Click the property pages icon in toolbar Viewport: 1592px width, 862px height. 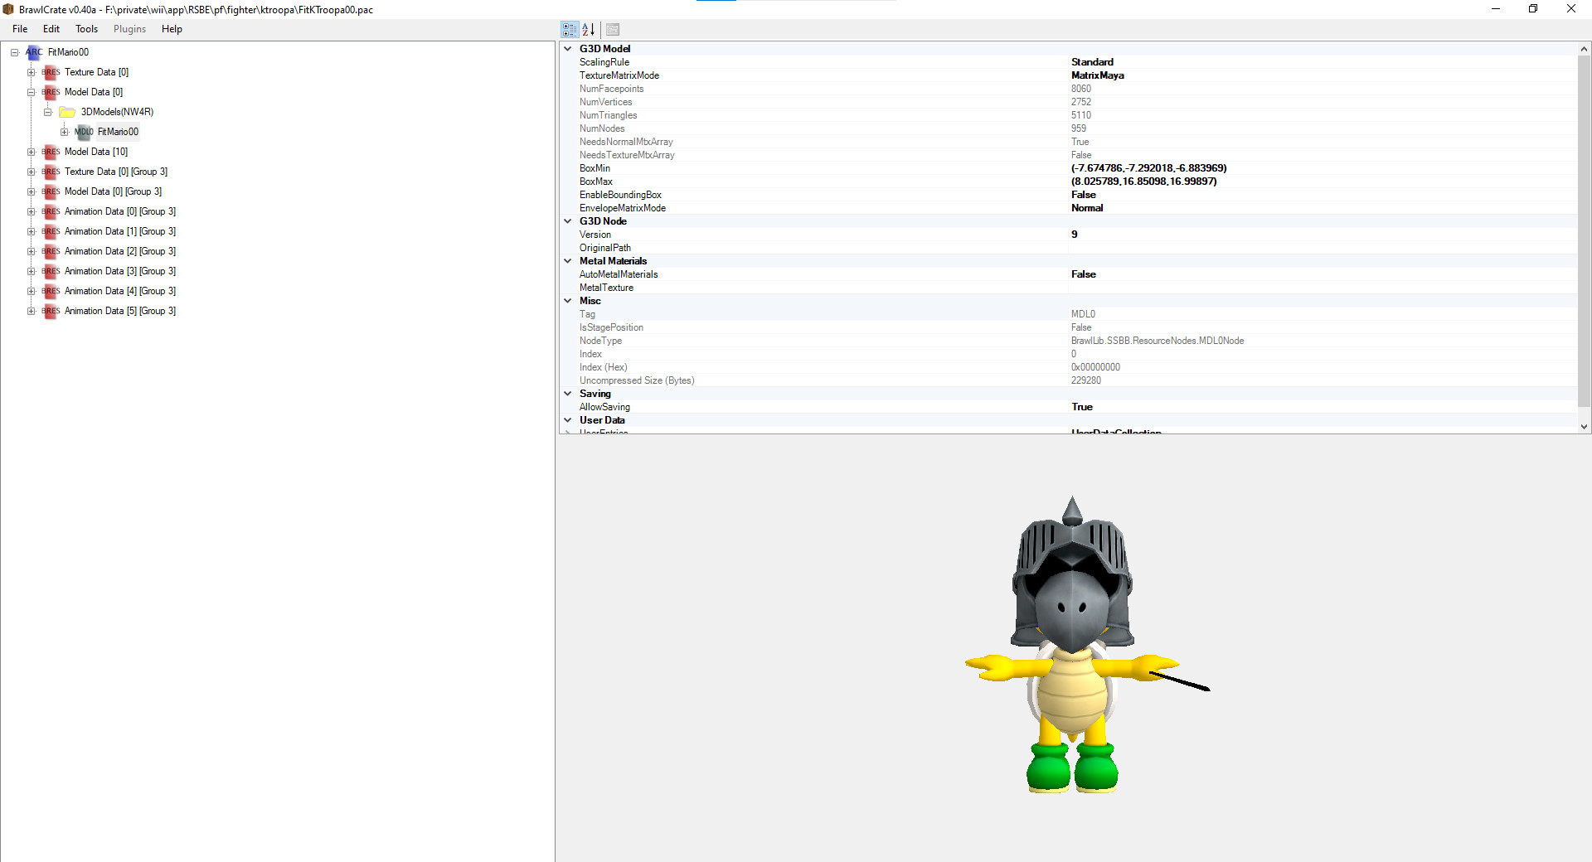click(x=612, y=29)
